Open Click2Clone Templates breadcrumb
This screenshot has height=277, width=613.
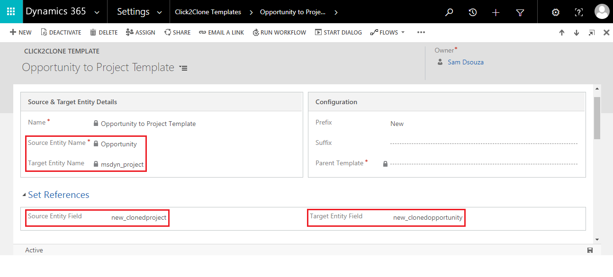point(208,12)
